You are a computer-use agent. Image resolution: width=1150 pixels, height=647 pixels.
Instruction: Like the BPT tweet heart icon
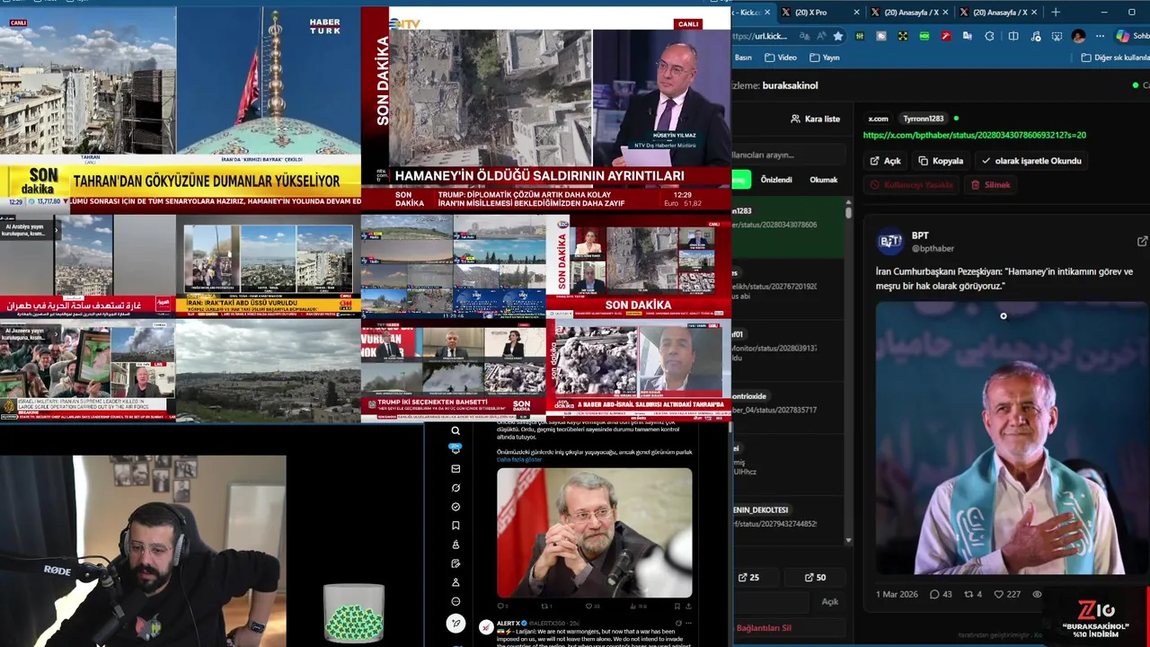click(x=998, y=594)
